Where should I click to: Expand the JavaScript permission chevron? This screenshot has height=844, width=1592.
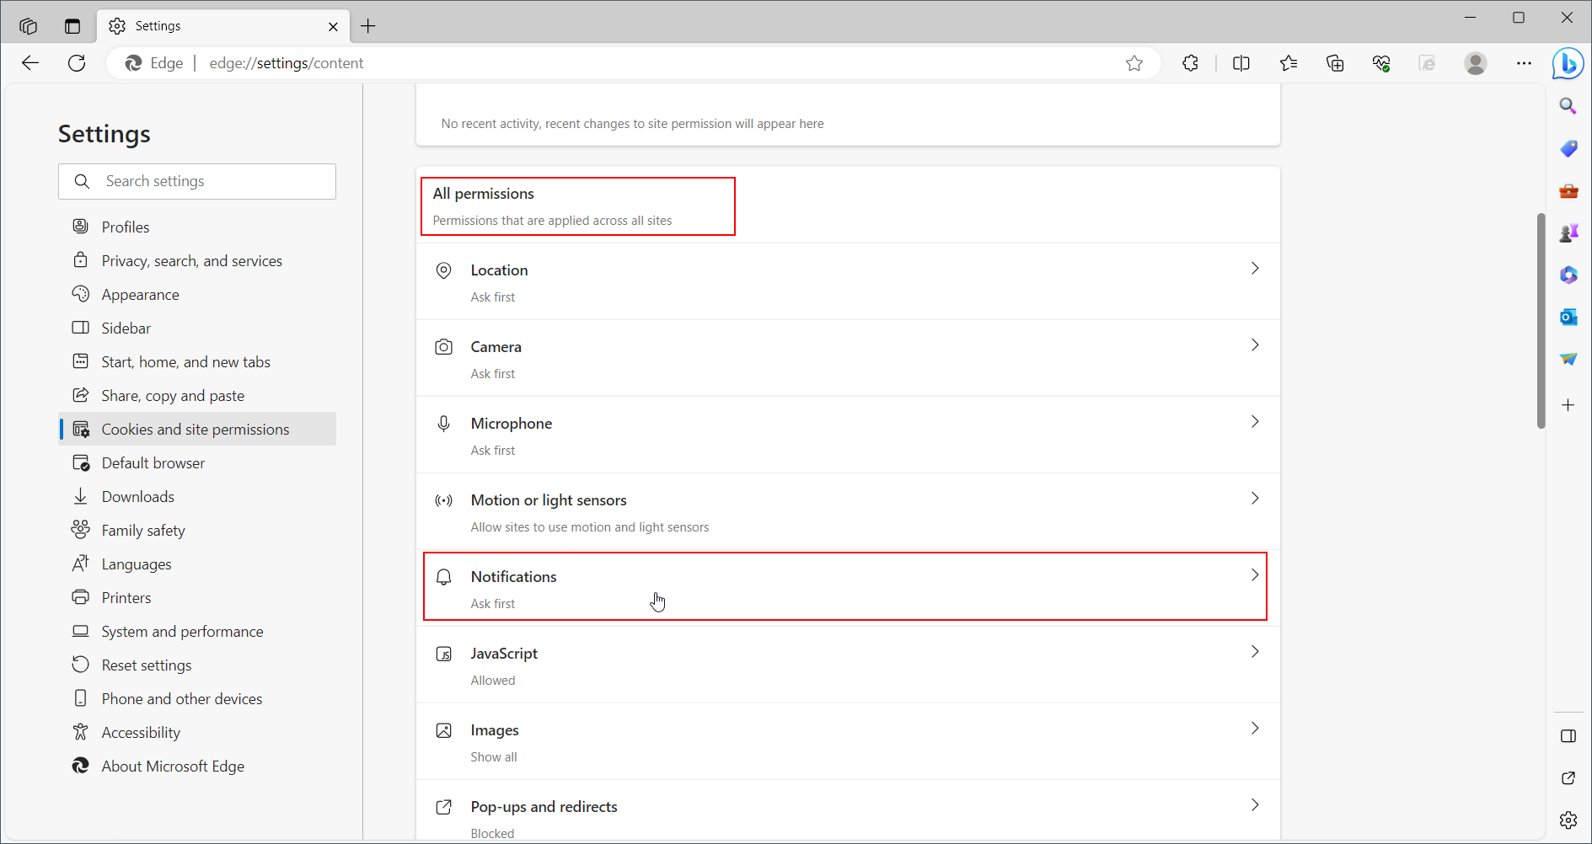(1254, 652)
